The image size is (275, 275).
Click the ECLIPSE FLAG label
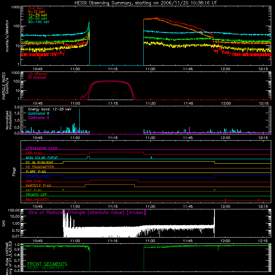[x=37, y=176]
